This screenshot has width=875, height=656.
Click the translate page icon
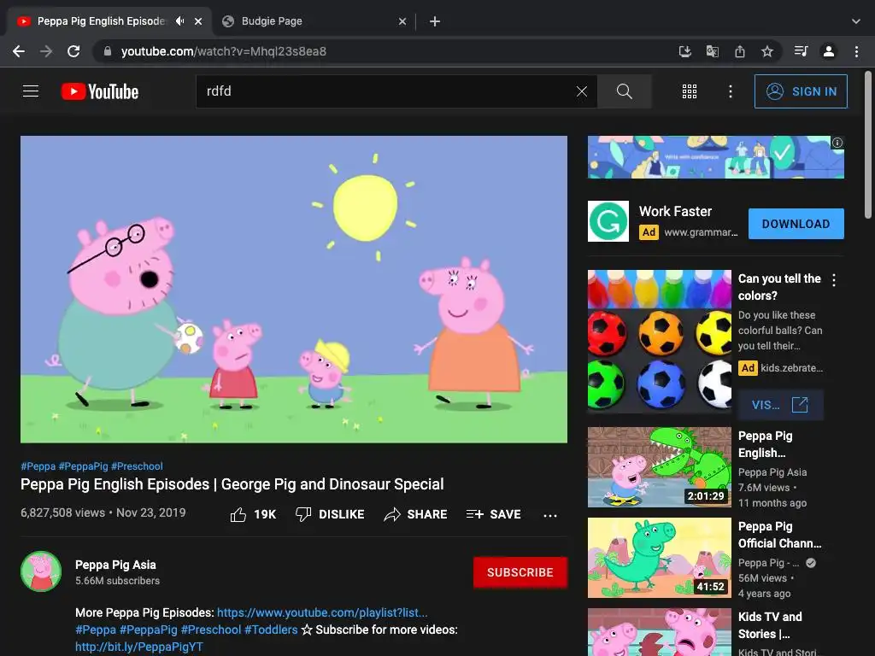click(x=712, y=51)
